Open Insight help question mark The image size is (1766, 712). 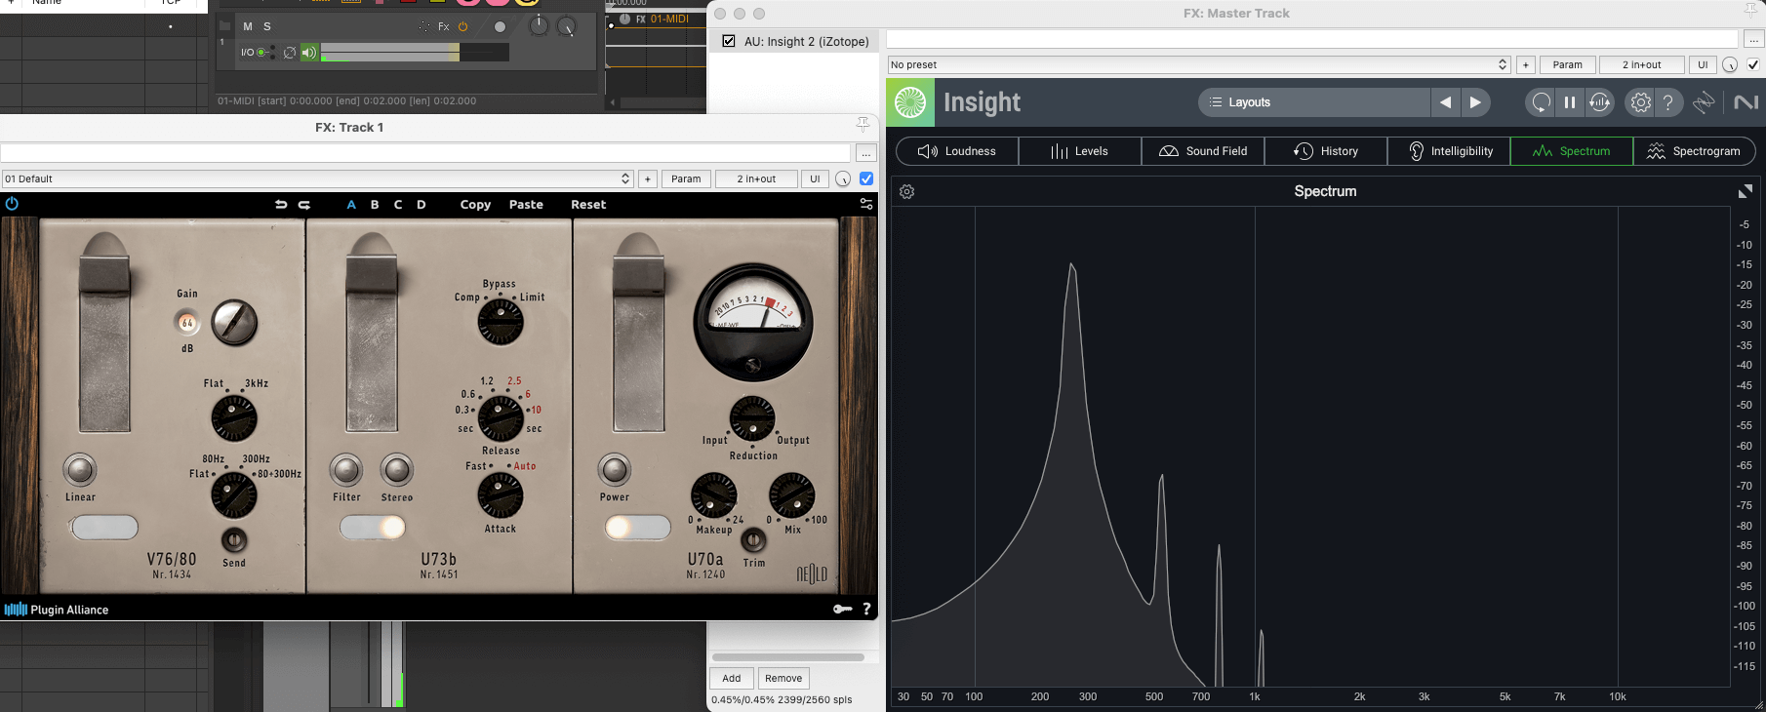click(x=1668, y=102)
